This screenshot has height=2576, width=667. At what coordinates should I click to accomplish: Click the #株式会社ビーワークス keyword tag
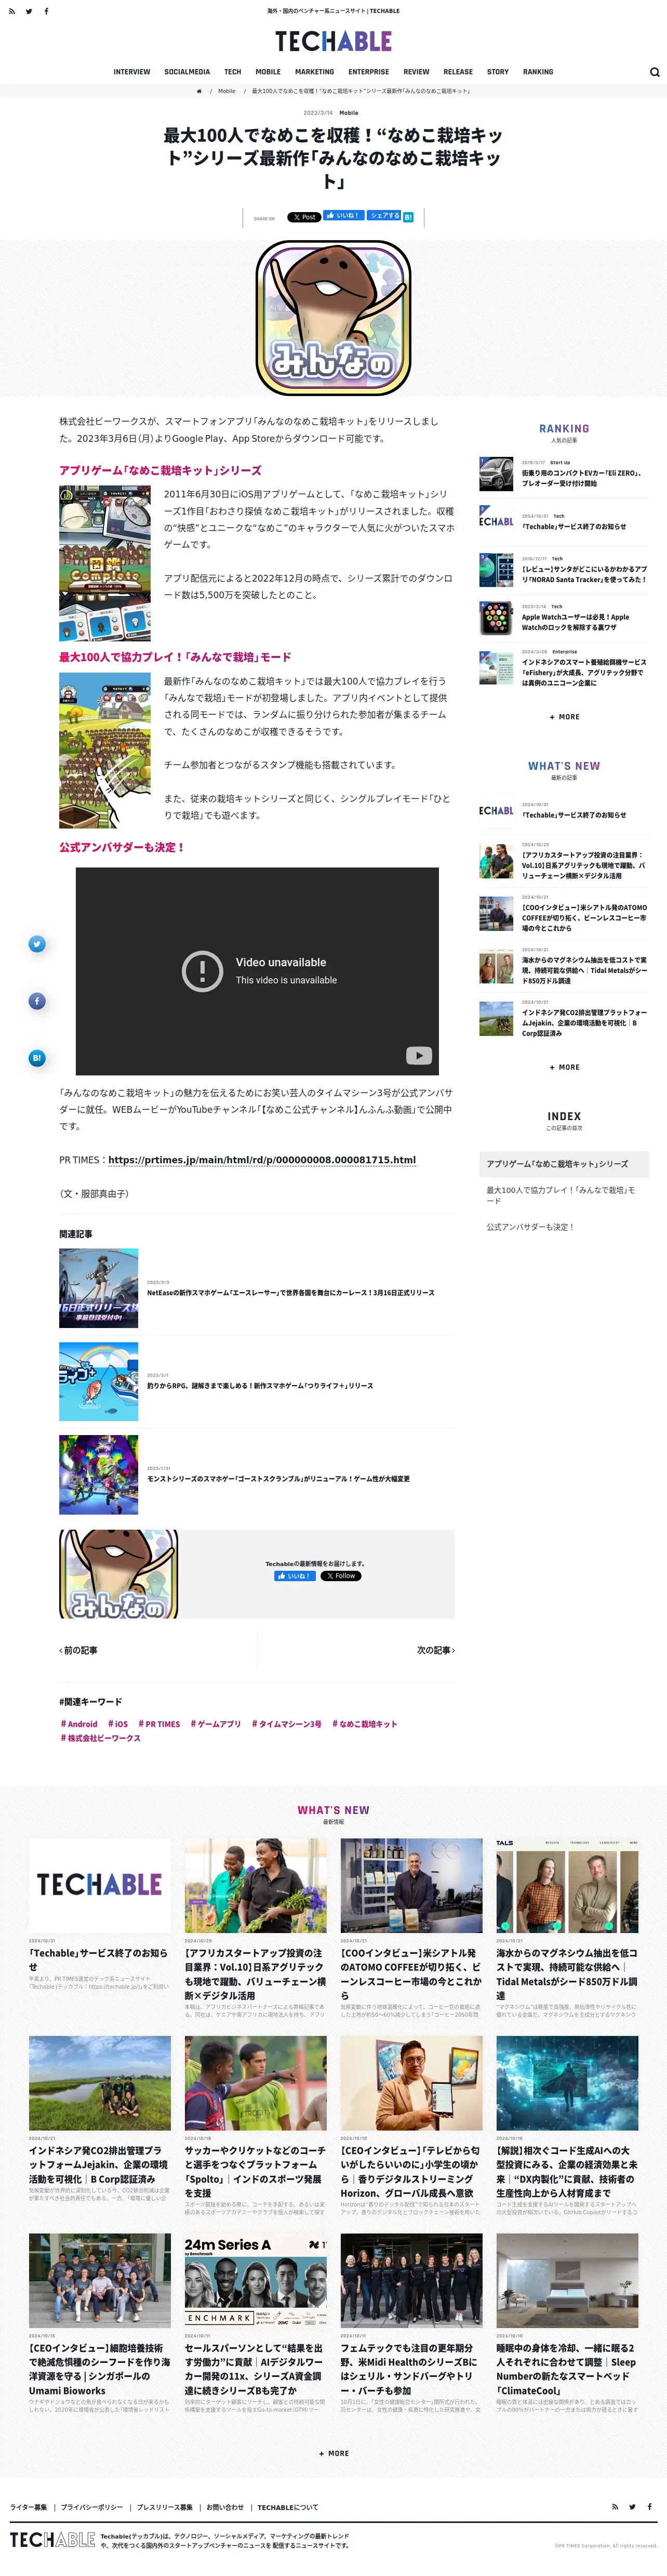point(100,1738)
